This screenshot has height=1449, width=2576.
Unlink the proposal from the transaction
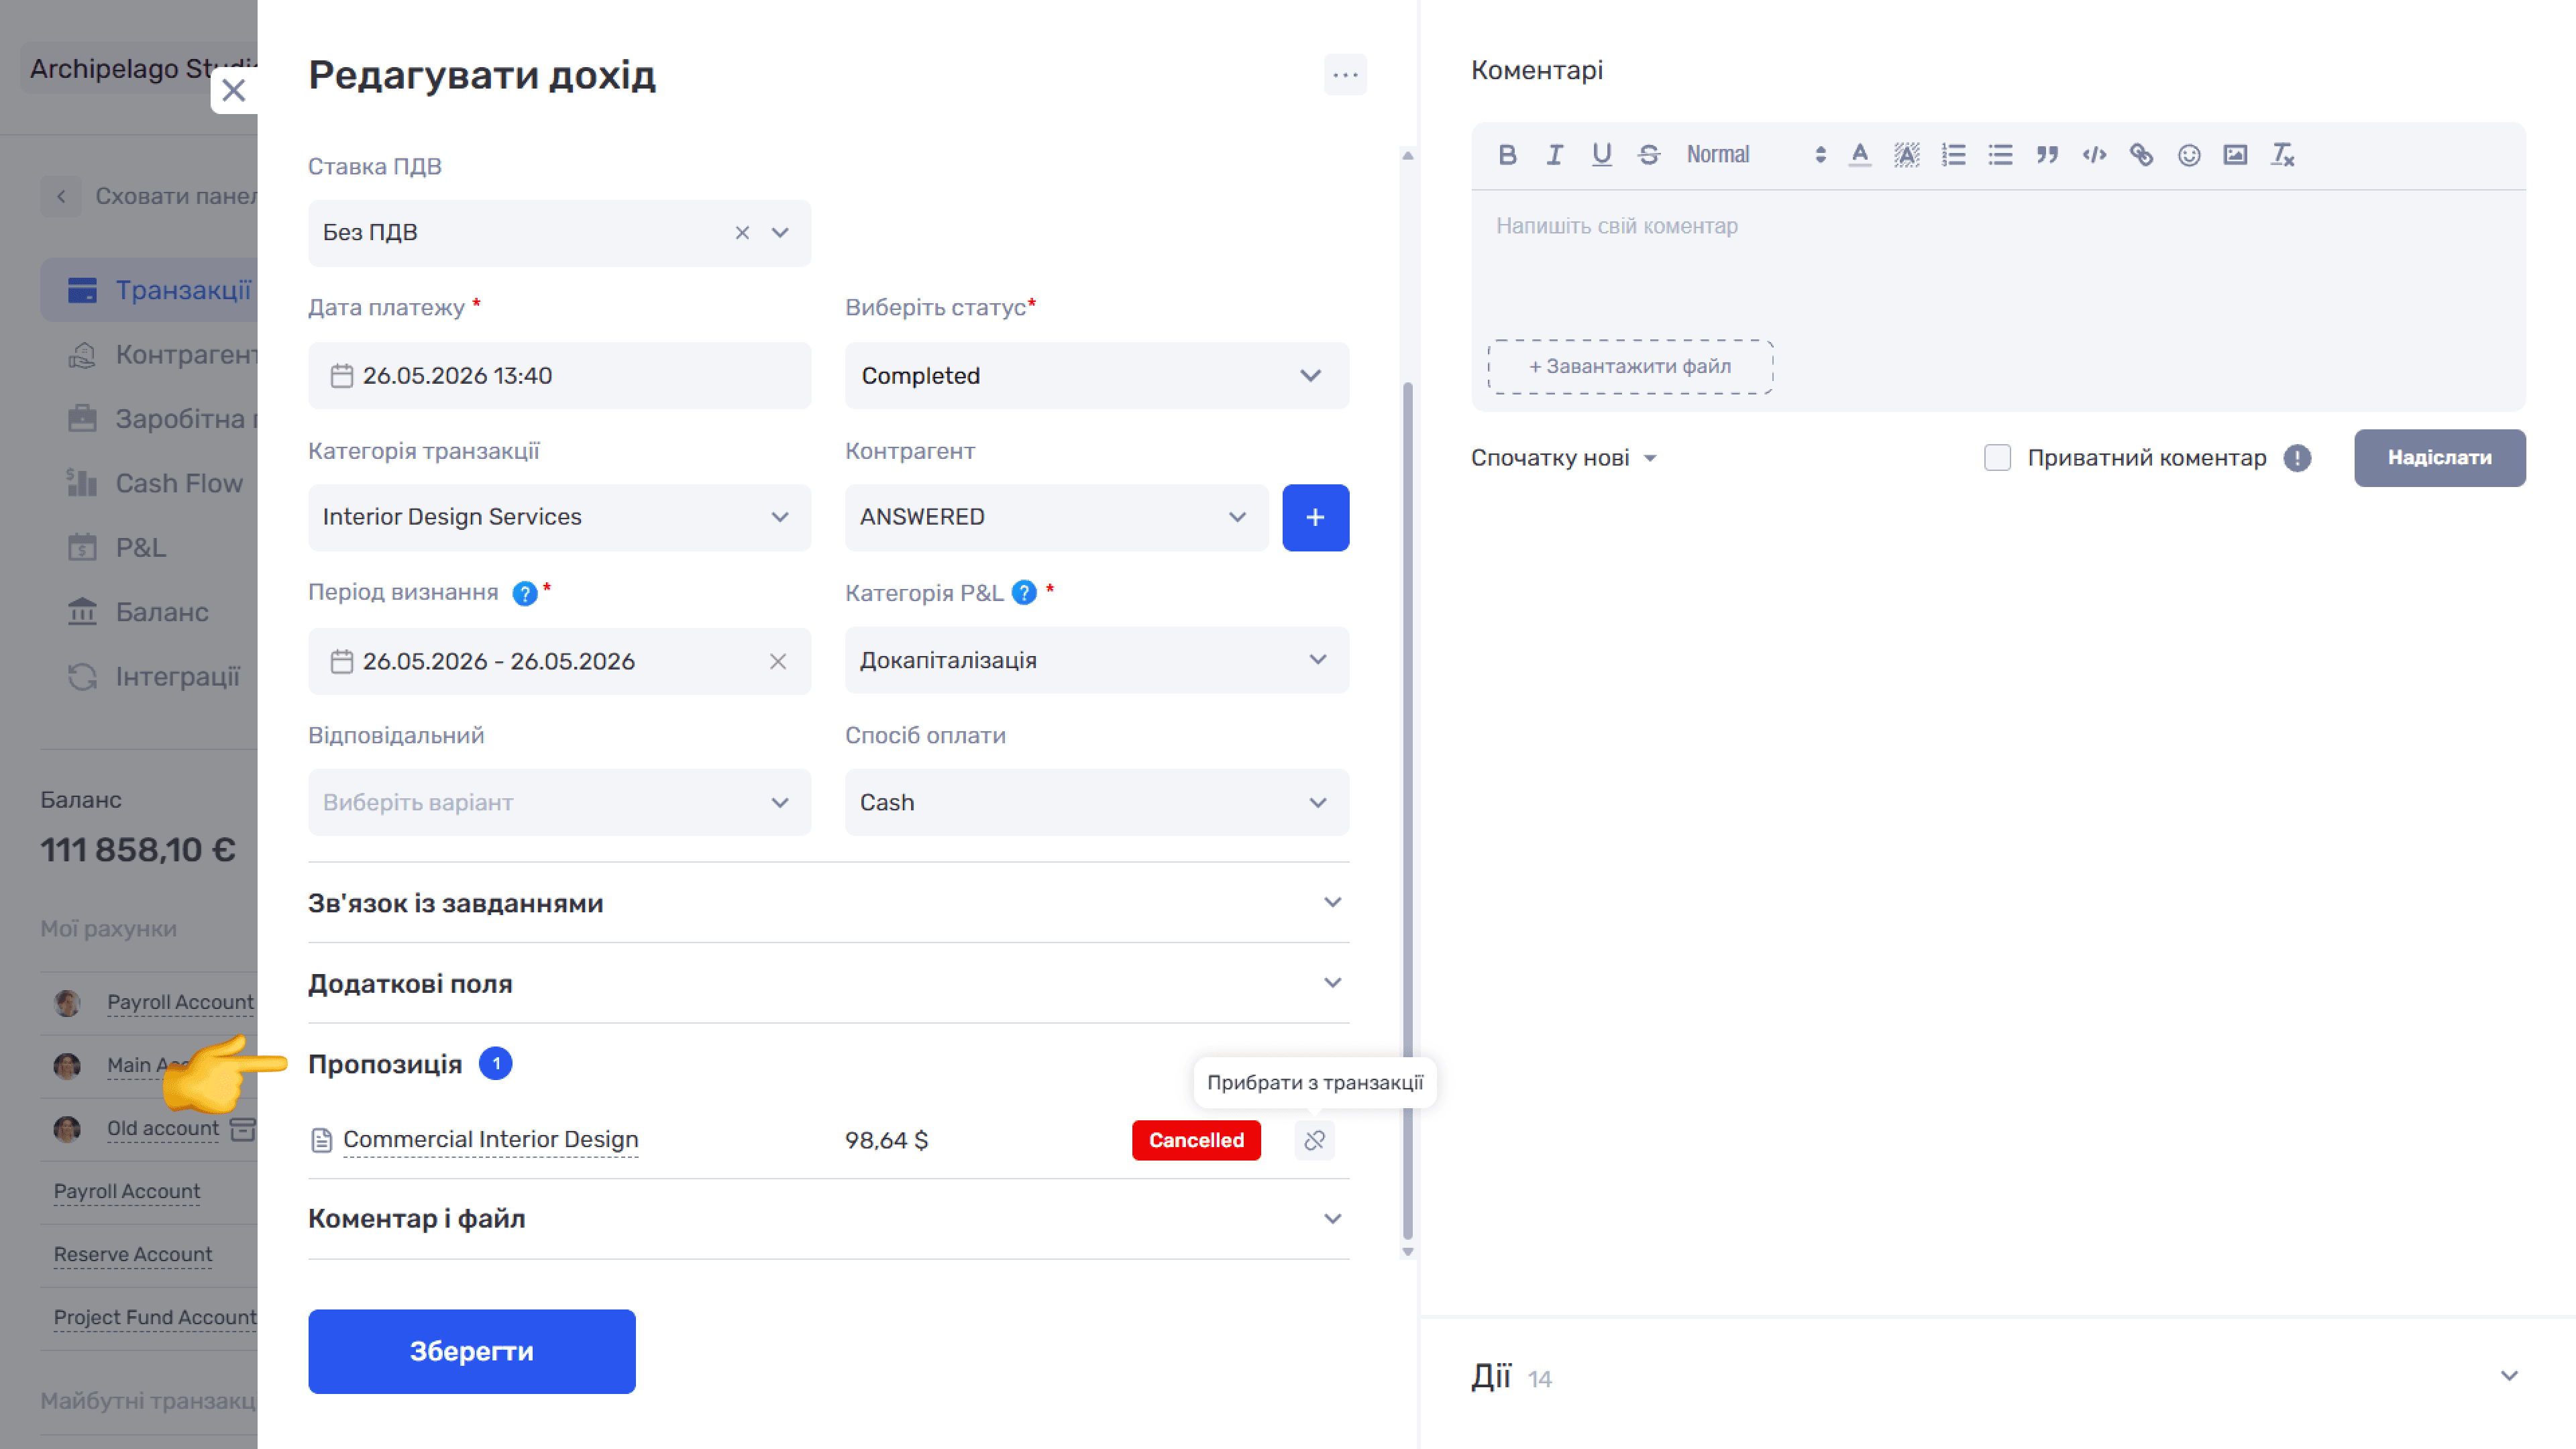point(1314,1140)
